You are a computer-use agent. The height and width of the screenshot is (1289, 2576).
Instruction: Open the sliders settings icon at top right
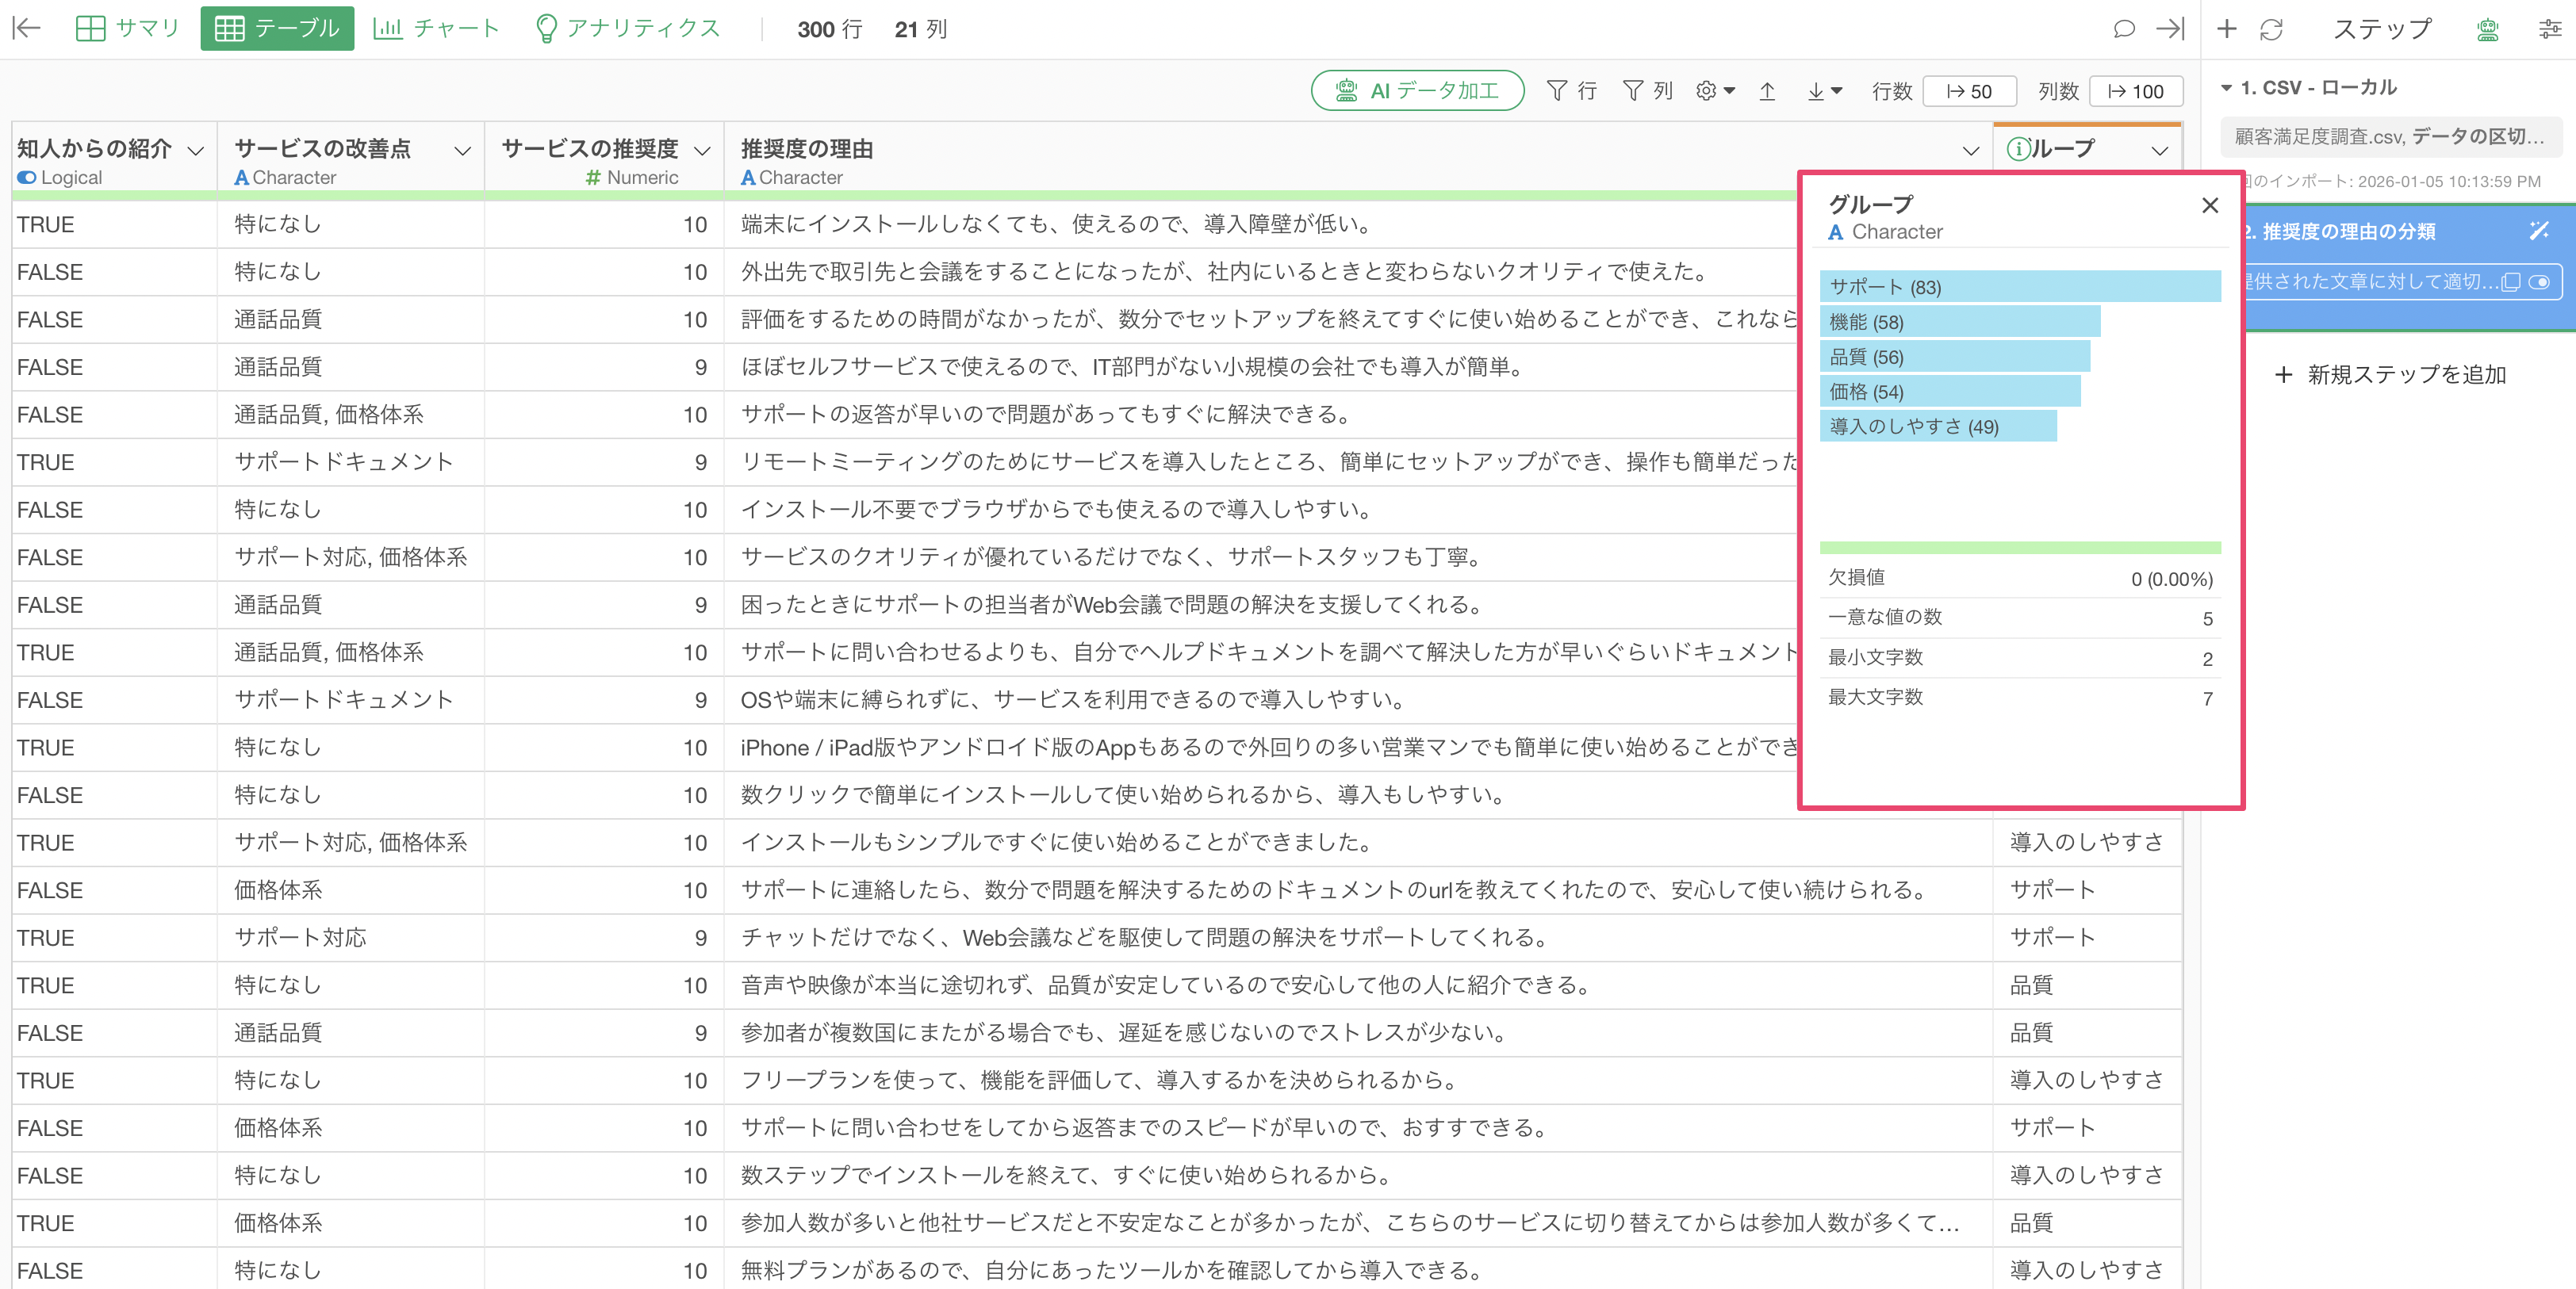point(2550,29)
